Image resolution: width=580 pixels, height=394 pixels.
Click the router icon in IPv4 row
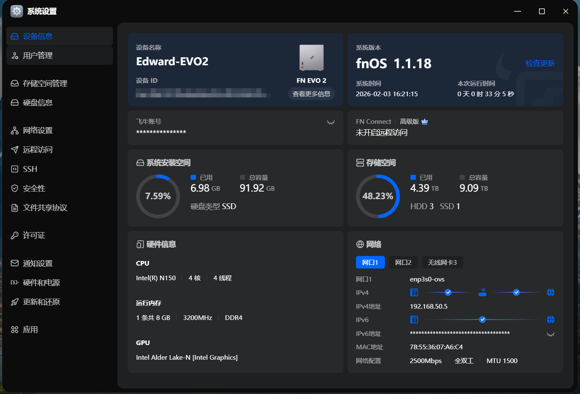(482, 292)
